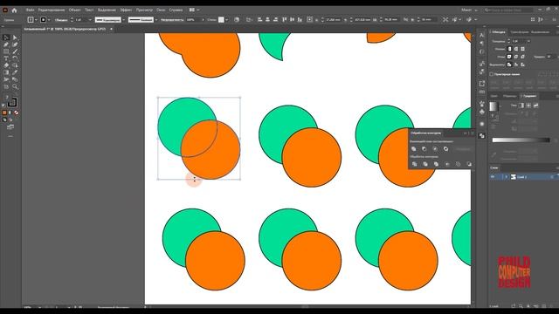Click Merge in Pathfinder bottom row
559x314 pixels.
436,164
